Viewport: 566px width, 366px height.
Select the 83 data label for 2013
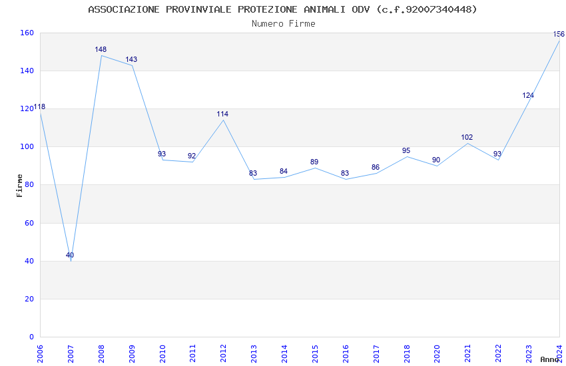point(253,173)
